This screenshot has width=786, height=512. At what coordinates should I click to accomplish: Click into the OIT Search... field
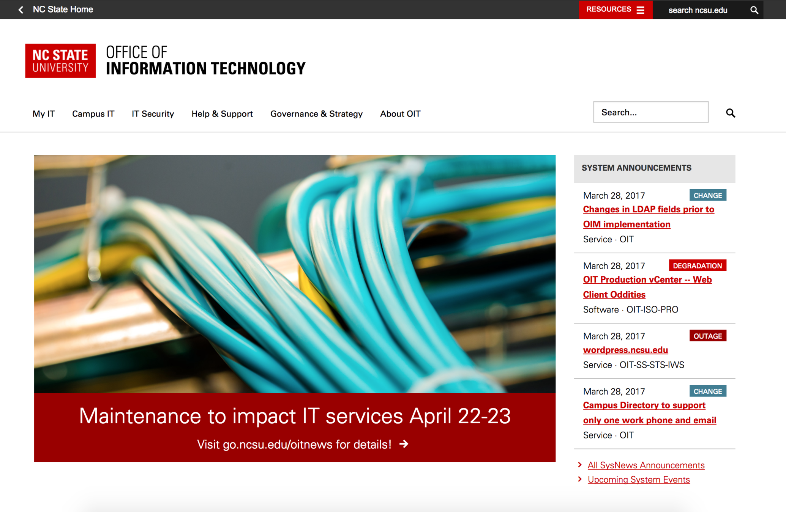tap(650, 112)
